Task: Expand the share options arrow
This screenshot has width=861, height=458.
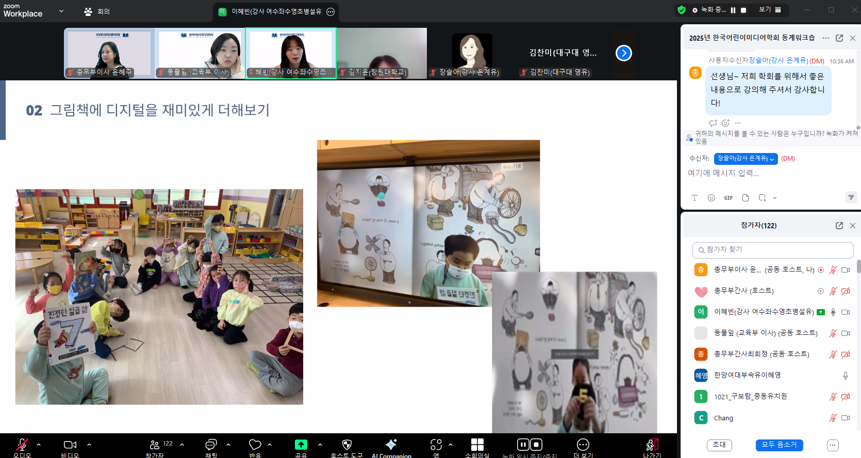Action: tap(320, 444)
